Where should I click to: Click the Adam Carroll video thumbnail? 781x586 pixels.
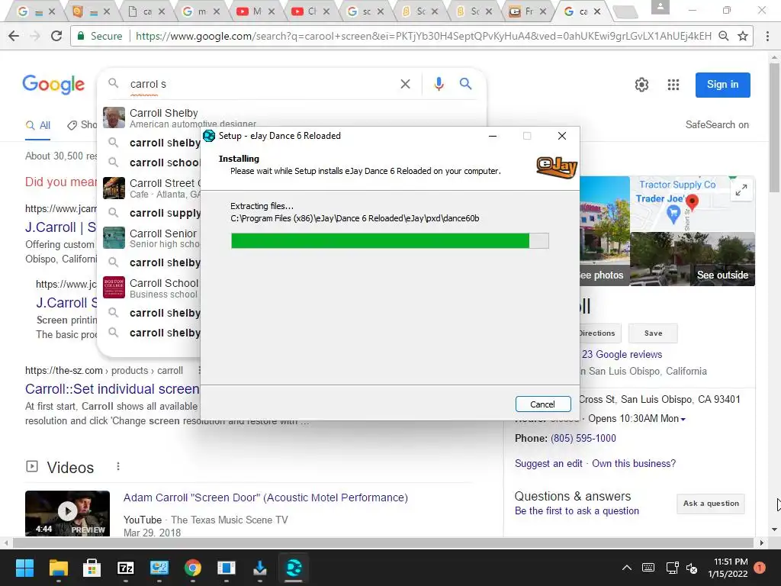(67, 514)
